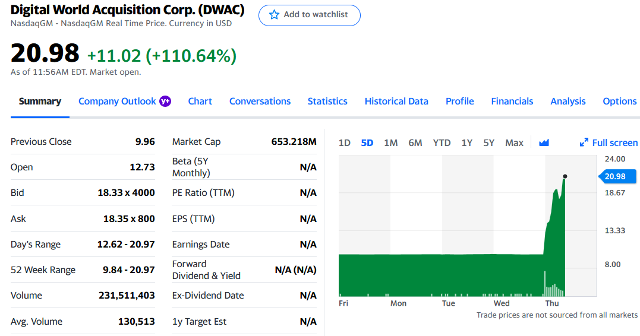Open the Company Outlook tab
This screenshot has height=336, width=640.
(x=117, y=101)
